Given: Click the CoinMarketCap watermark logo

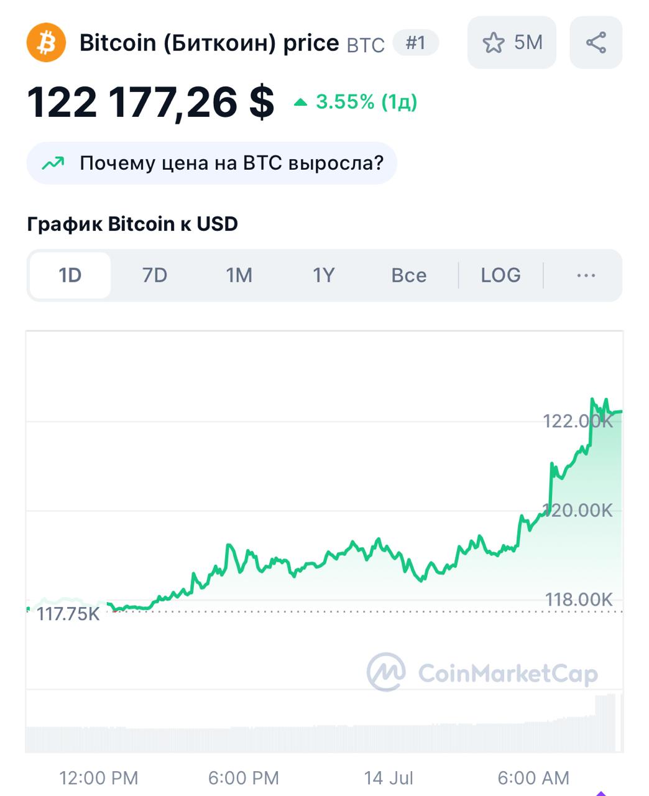Looking at the screenshot, I should point(482,672).
